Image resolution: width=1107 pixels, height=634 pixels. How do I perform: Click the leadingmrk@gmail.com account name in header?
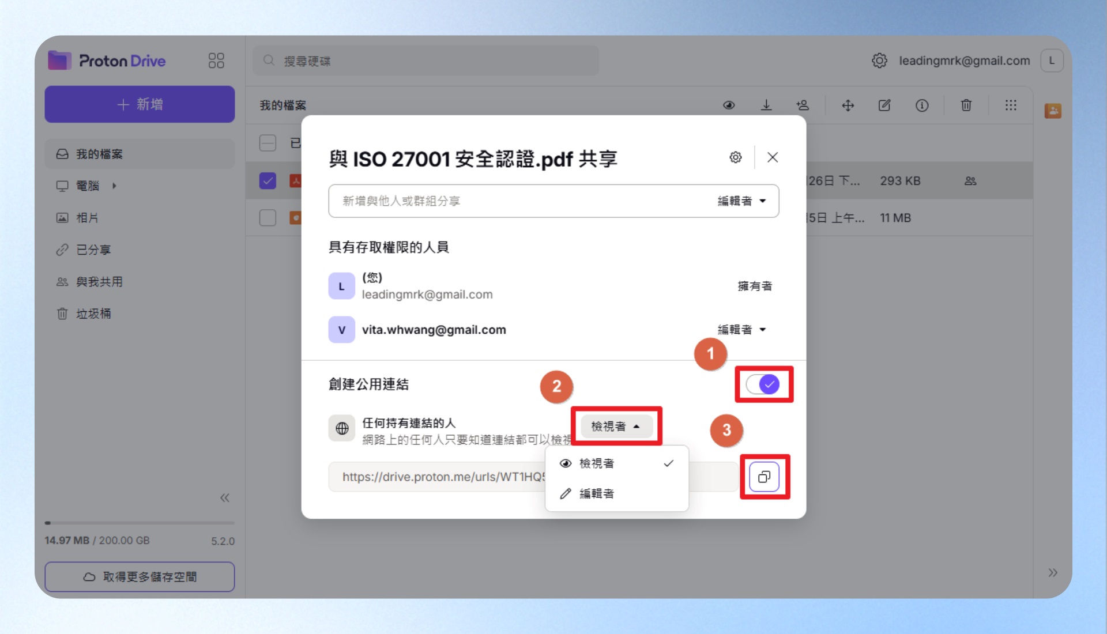(x=964, y=61)
